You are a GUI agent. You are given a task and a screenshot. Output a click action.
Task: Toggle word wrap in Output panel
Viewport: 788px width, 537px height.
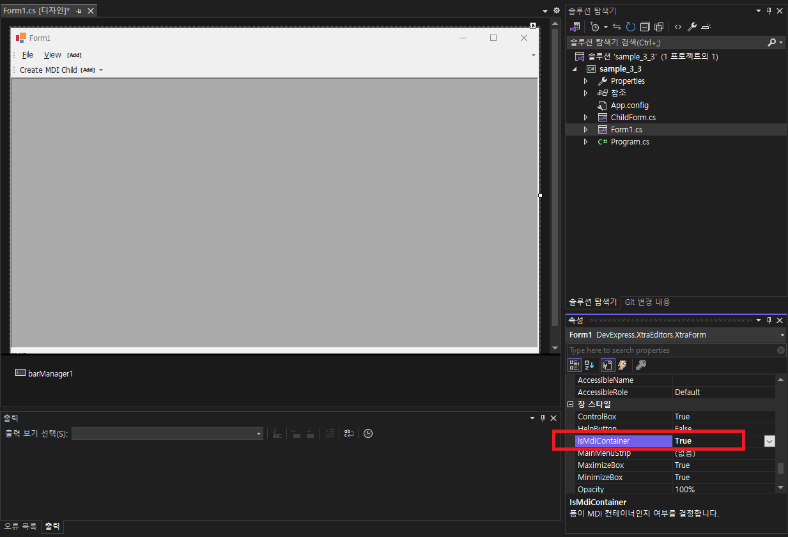[349, 433]
